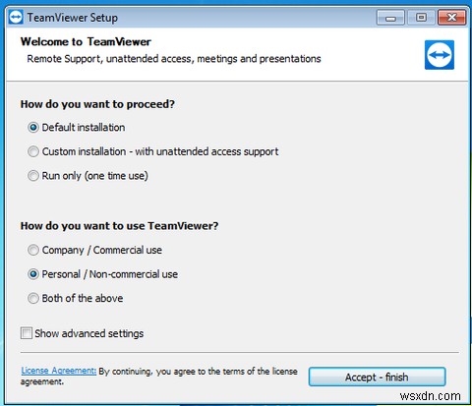472x406 pixels.
Task: Click Company / Commercial use label text
Action: point(102,251)
